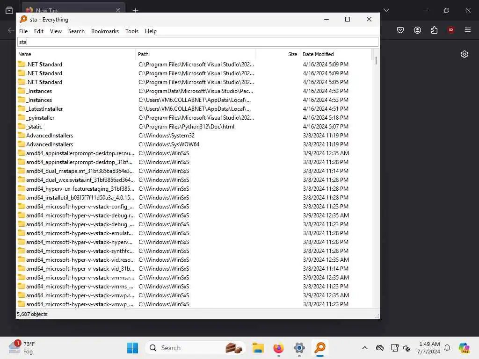This screenshot has height=359, width=479.
Task: Select folder icon for amd64_hyperv-ux-featurestaging
Action: click(22, 189)
